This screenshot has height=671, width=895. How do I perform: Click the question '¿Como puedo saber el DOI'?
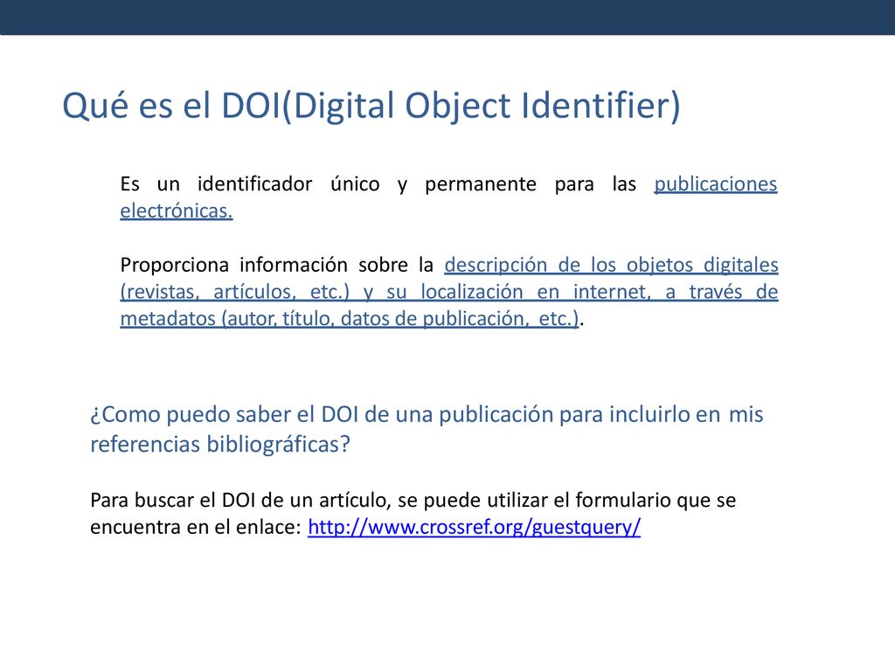pos(225,415)
